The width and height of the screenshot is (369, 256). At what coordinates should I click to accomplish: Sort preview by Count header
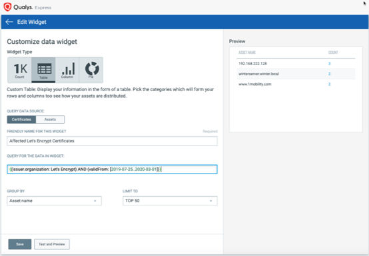[x=333, y=52]
